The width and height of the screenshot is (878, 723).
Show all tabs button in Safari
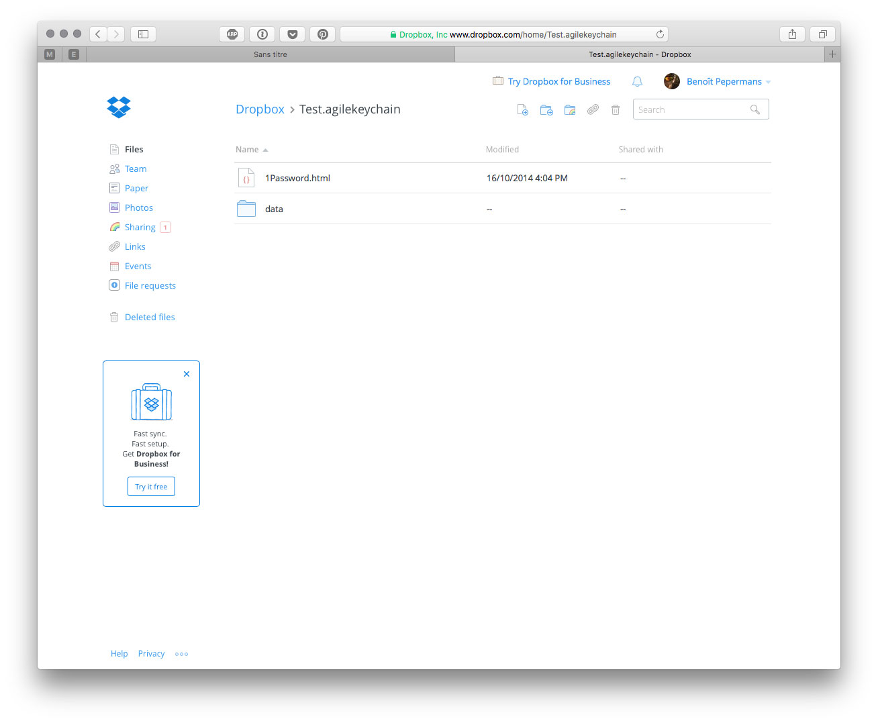pyautogui.click(x=822, y=34)
